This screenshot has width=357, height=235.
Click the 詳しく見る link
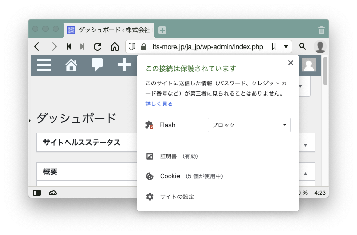(159, 104)
